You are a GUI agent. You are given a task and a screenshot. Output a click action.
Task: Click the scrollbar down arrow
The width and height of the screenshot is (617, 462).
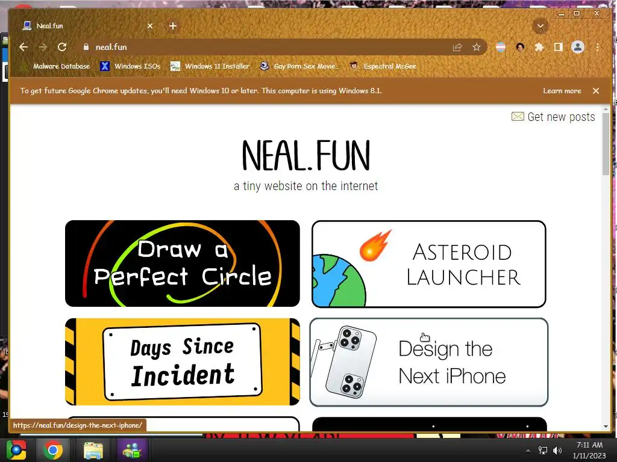click(606, 427)
